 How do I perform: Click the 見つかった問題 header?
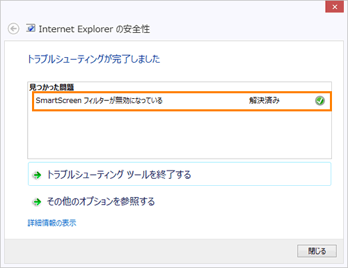coord(52,88)
